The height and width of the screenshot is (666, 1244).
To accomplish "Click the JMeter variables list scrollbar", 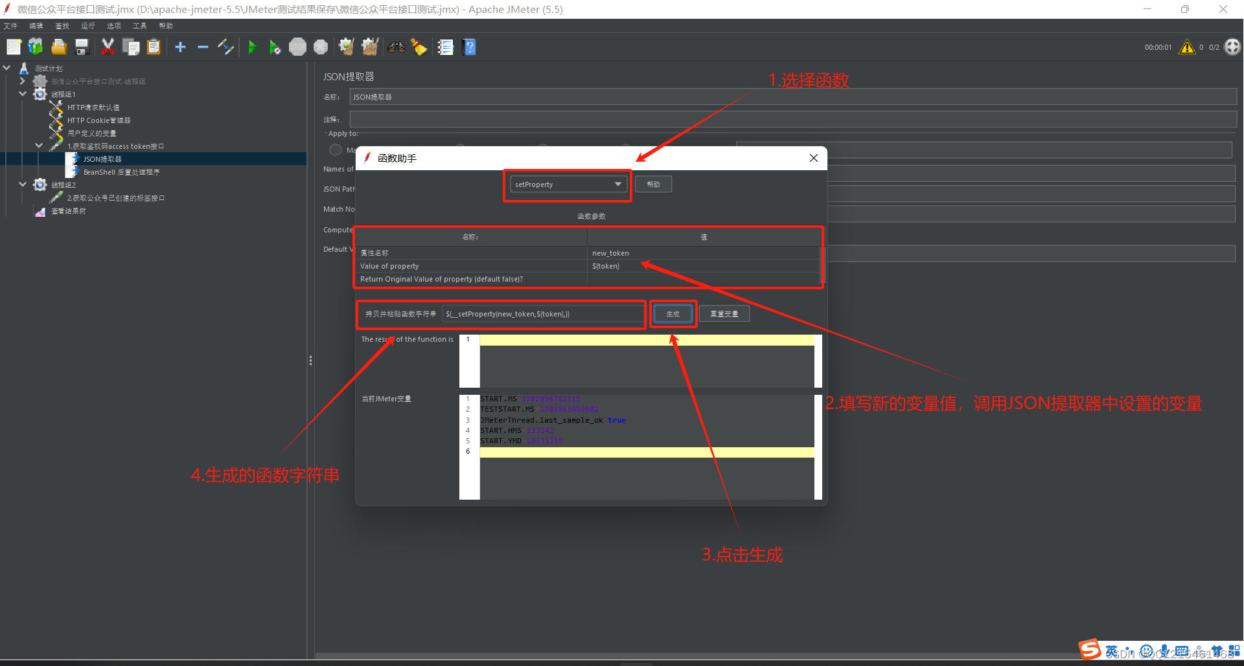I will (818, 447).
